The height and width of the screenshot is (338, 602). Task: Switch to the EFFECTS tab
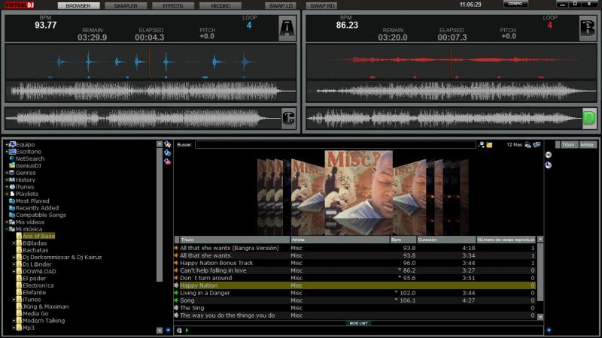[172, 6]
